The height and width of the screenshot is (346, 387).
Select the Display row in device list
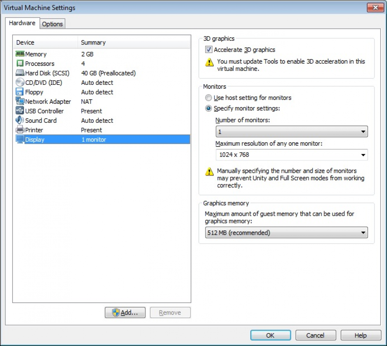tap(101, 139)
